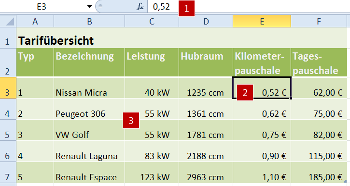Select column F header
Viewport: 350px width, 186px height.
tap(319, 21)
